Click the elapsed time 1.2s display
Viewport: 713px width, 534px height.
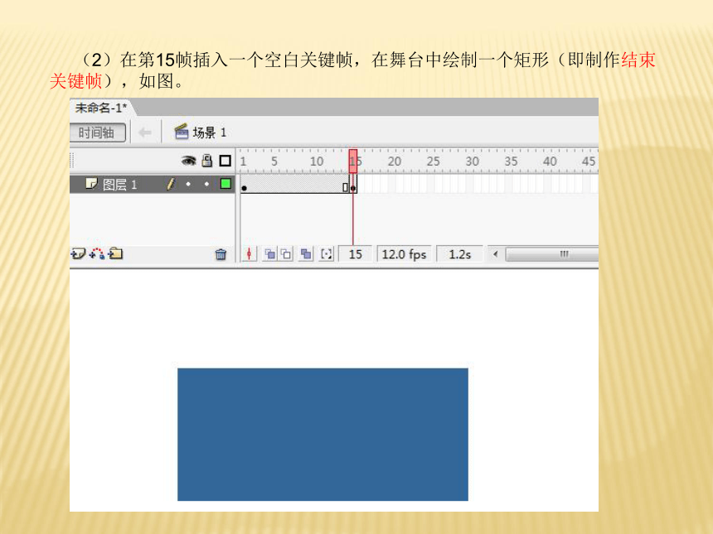pos(460,254)
